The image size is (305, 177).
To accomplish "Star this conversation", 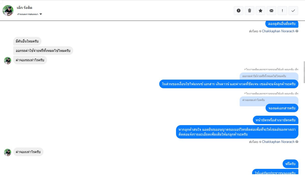I will click(260, 10).
